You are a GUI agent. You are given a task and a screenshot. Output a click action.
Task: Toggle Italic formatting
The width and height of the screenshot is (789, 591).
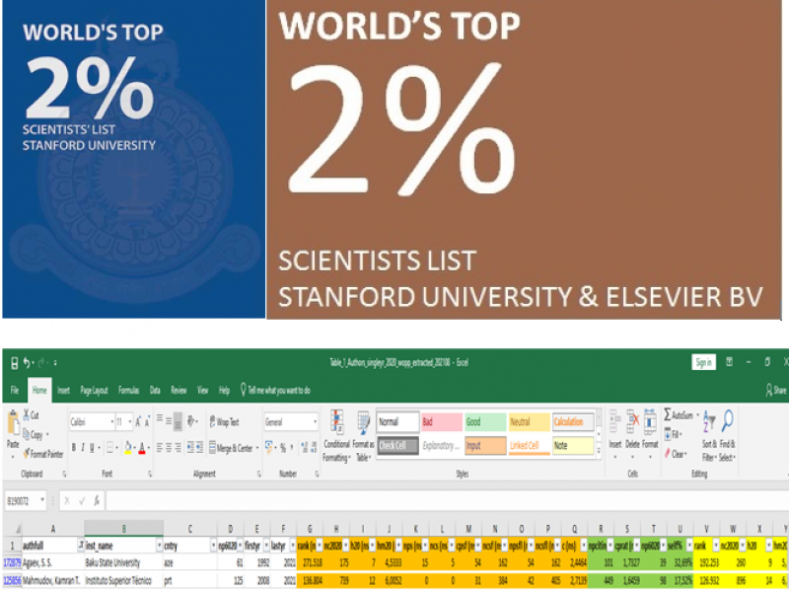[x=83, y=447]
